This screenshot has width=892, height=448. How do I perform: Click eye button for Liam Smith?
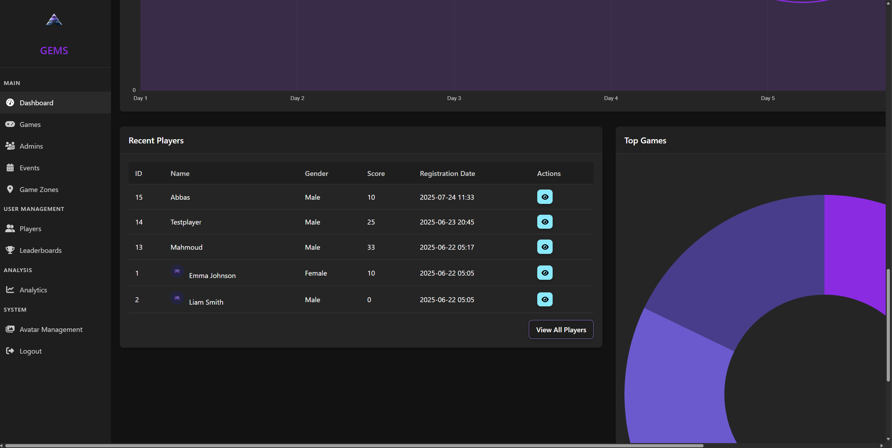(545, 299)
